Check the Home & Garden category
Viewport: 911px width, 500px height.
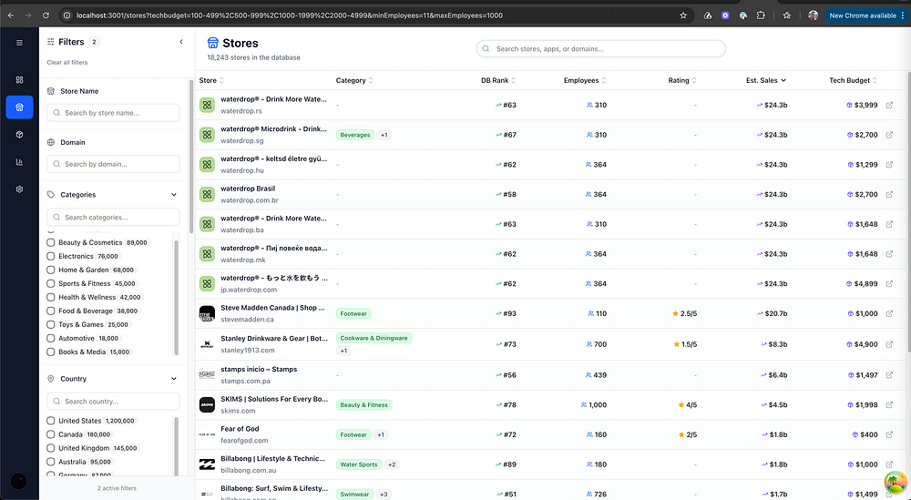50,270
